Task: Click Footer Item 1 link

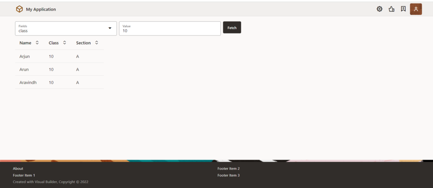Action: [x=24, y=175]
